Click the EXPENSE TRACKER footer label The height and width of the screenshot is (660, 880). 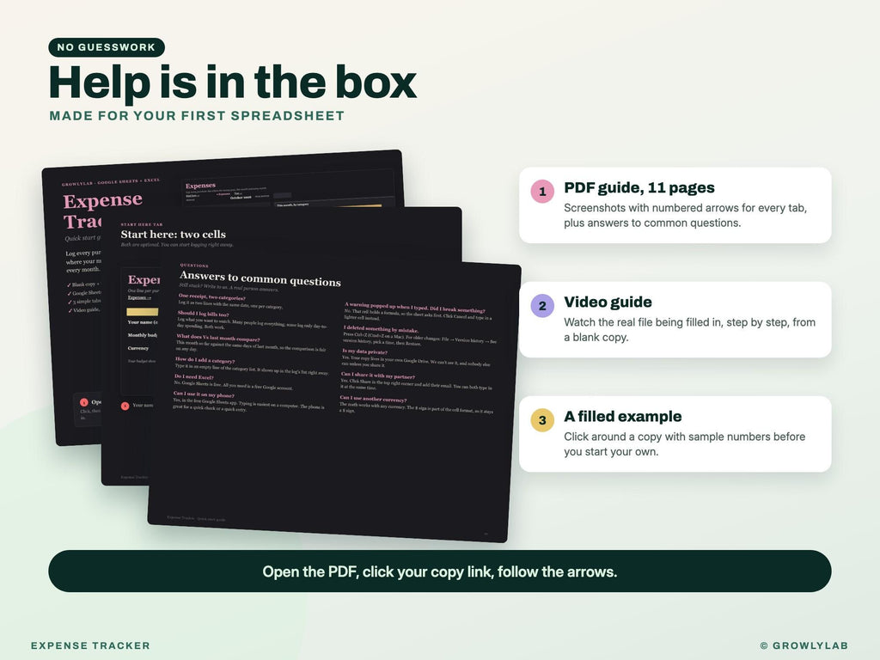point(90,645)
